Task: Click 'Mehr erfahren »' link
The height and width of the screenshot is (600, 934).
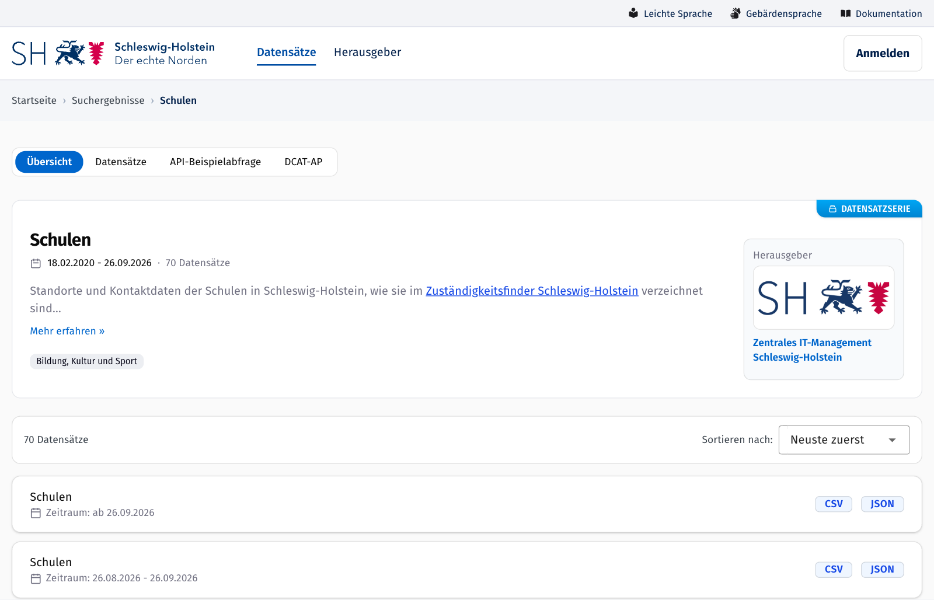Action: tap(67, 331)
